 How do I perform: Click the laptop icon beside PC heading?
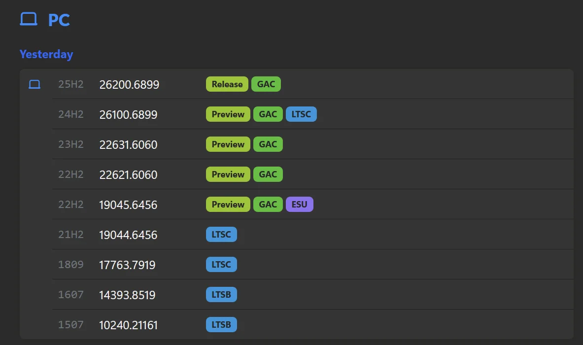29,19
